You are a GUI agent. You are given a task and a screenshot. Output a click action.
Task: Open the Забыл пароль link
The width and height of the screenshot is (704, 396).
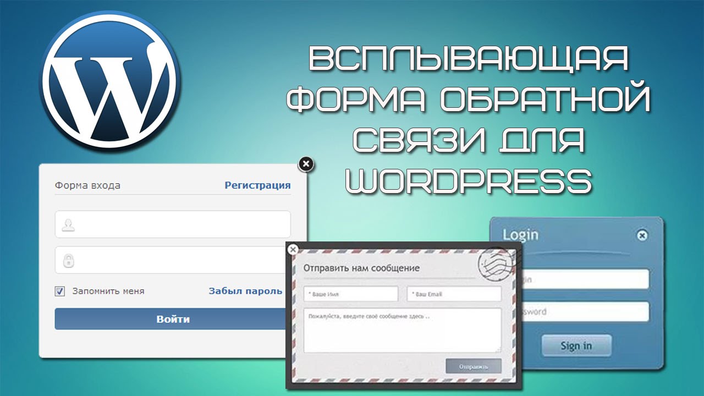245,291
